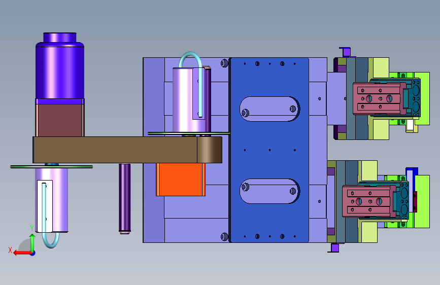The width and height of the screenshot is (440, 285).
Task: Click the upper oblong slot in blue plate
Action: 269,109
